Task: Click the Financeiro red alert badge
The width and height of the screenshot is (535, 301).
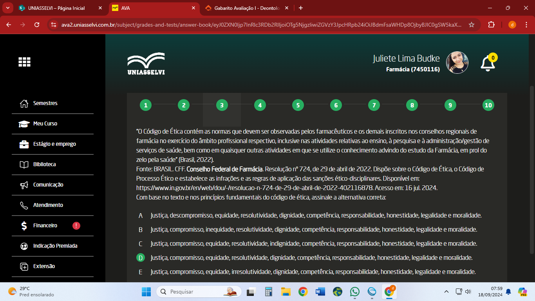Action: (76, 226)
